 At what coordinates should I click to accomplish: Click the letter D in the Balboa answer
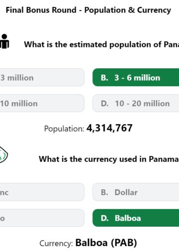(104, 218)
